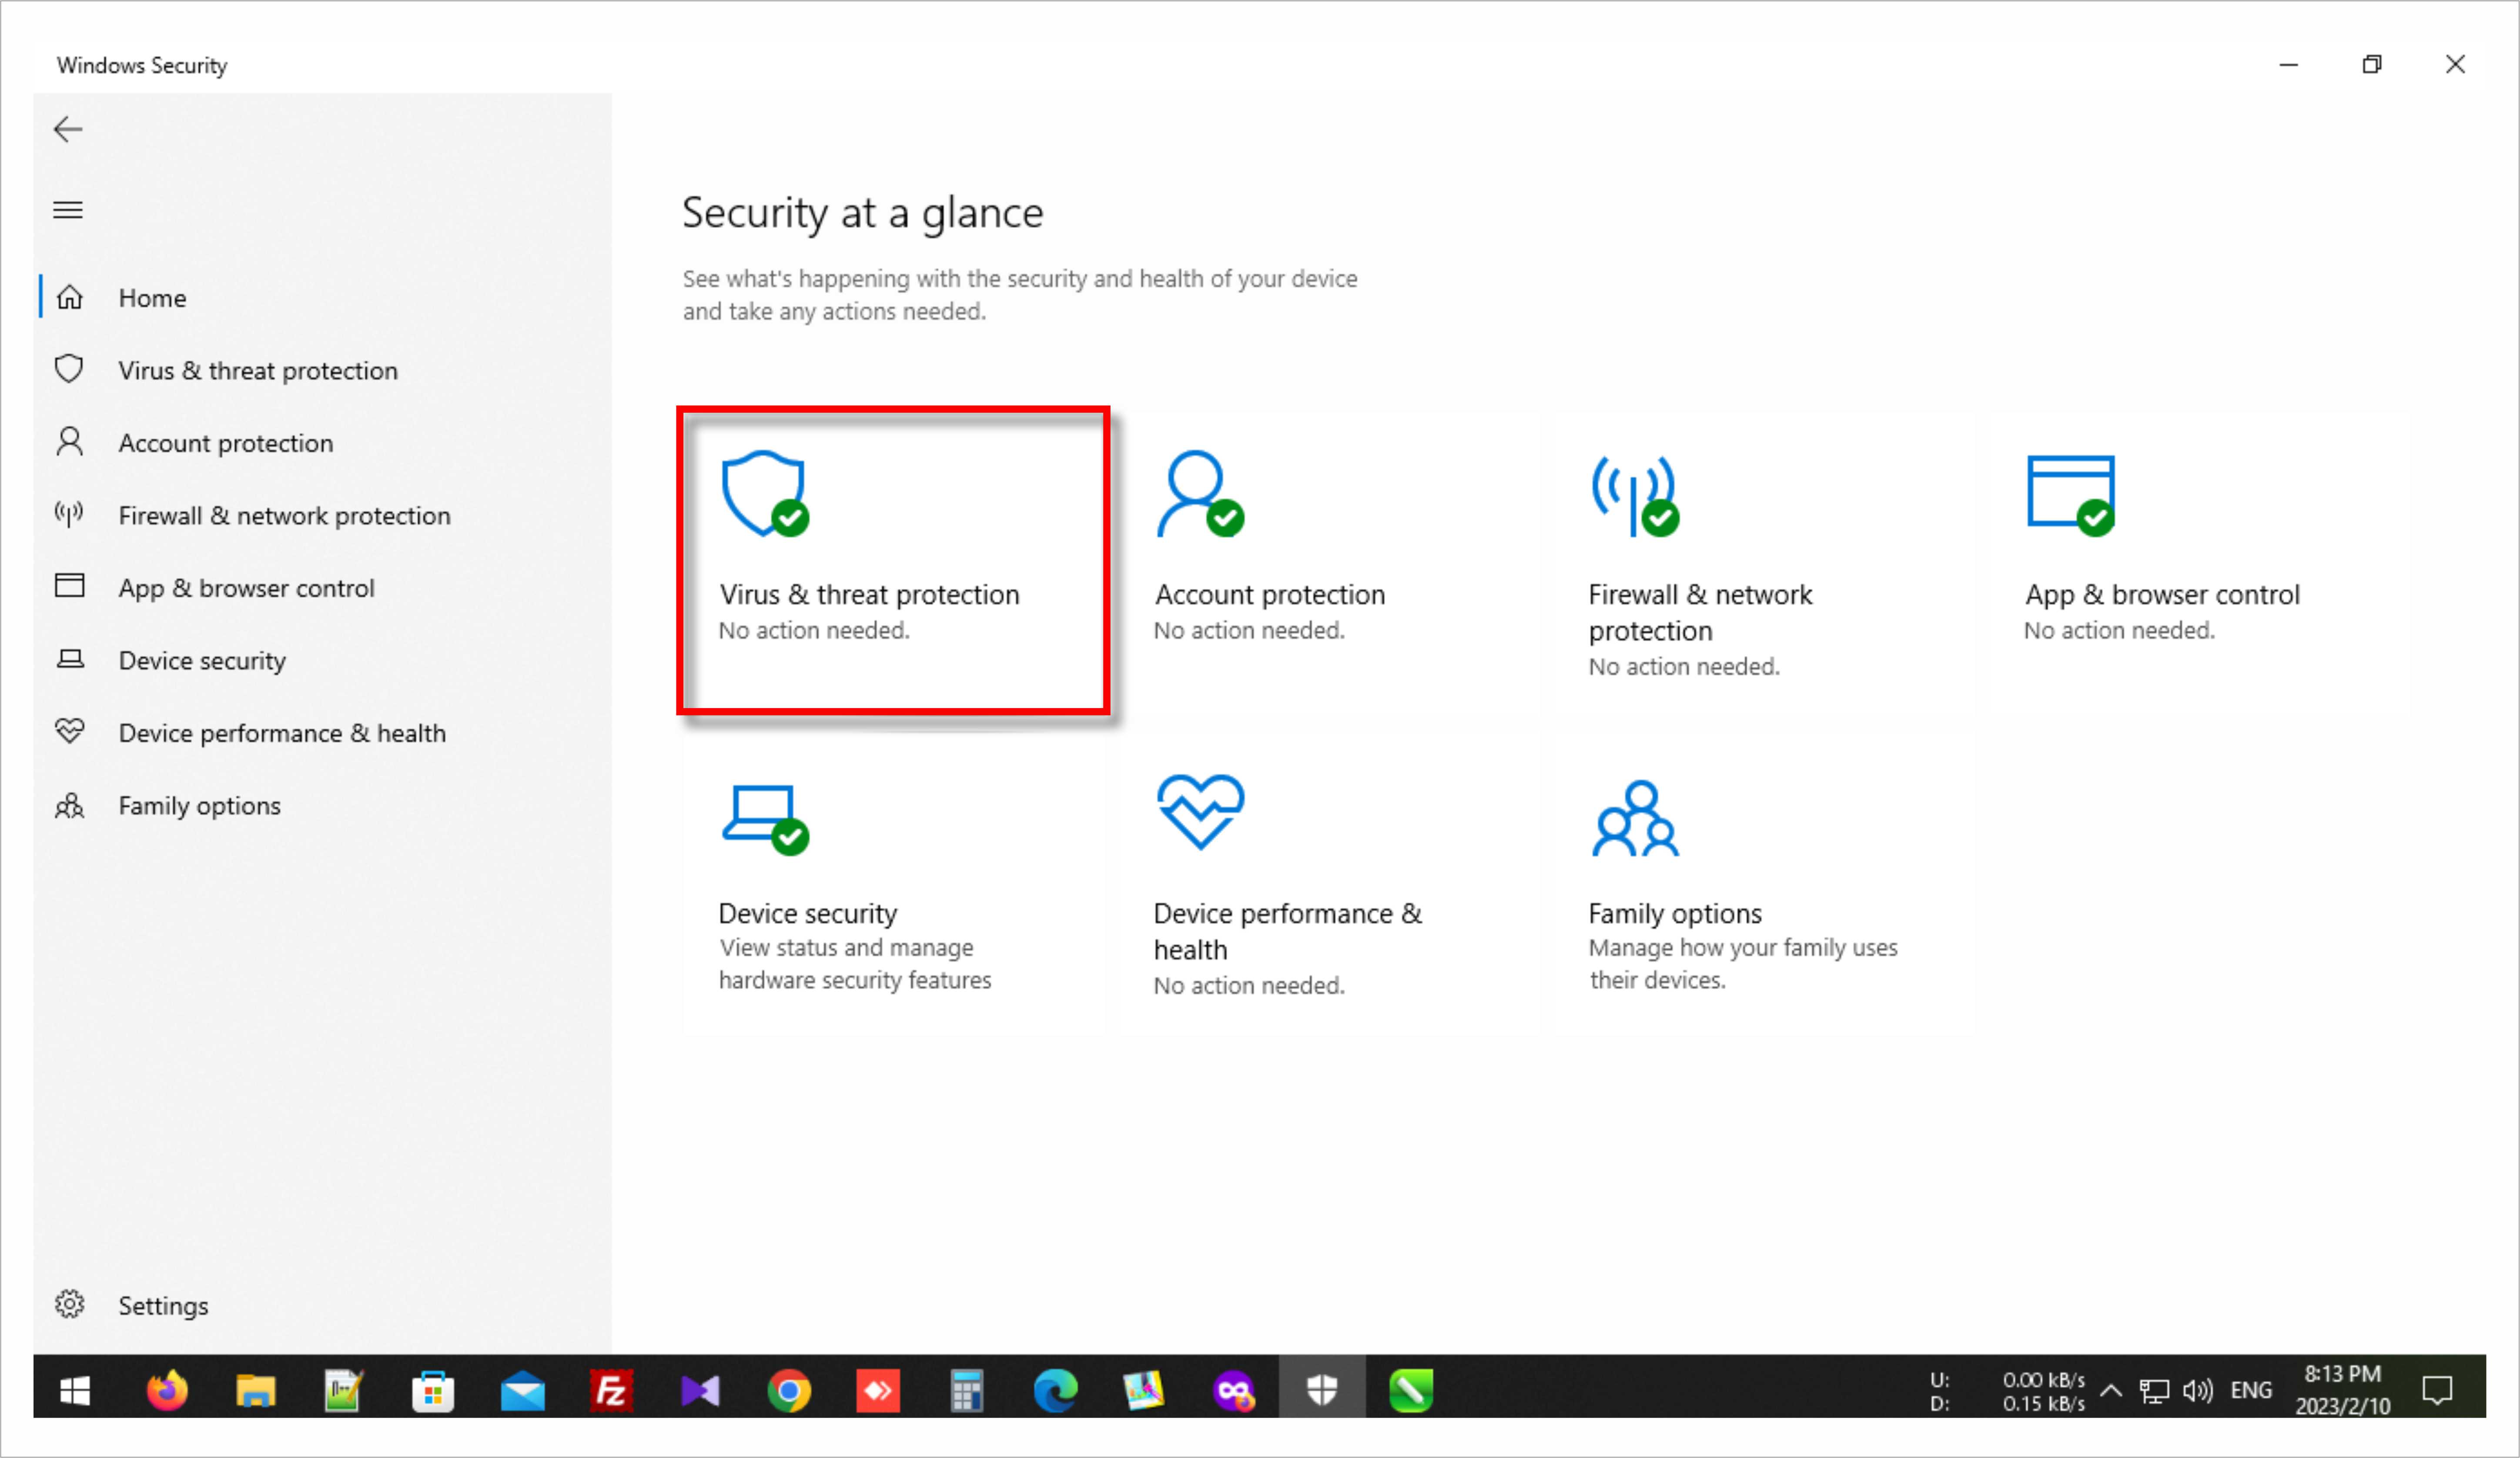Launch Firefox from the taskbar
The image size is (2520, 1458).
click(x=167, y=1390)
